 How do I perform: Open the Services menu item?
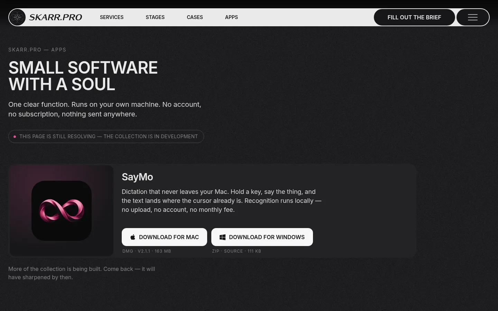[112, 17]
